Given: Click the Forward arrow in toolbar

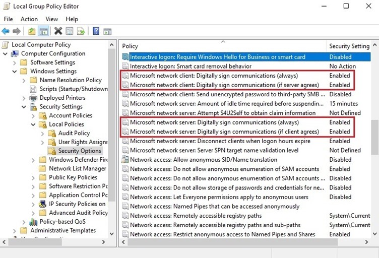Looking at the screenshot, I should pyautogui.click(x=17, y=31).
